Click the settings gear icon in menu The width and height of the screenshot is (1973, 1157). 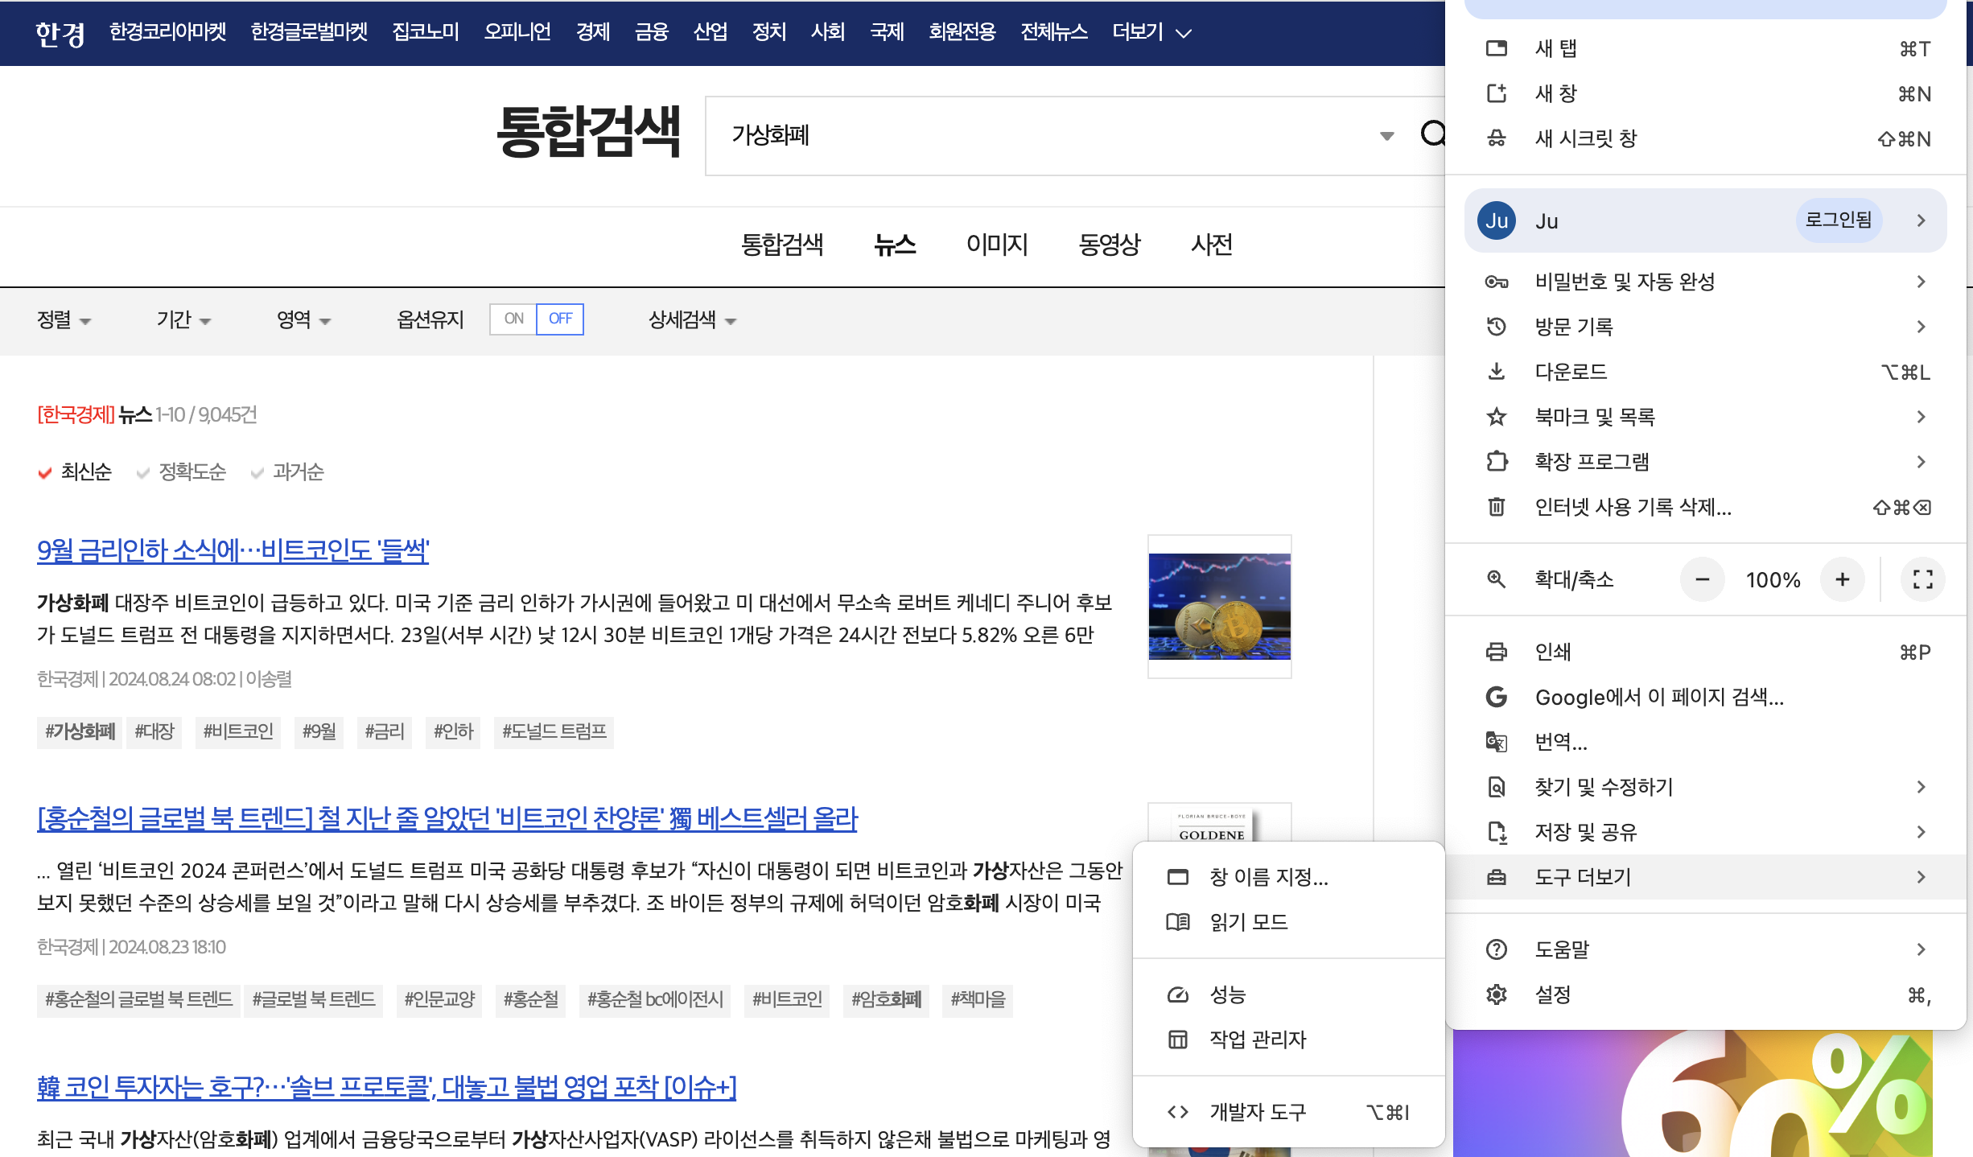1497,994
